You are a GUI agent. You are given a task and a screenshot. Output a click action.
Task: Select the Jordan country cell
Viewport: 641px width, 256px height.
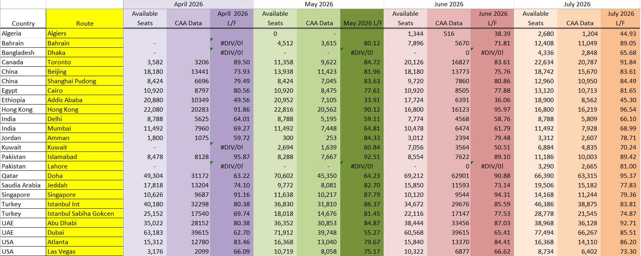click(23, 138)
